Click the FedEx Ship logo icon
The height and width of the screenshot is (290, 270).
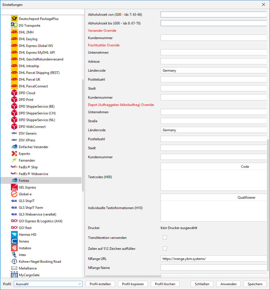14,167
